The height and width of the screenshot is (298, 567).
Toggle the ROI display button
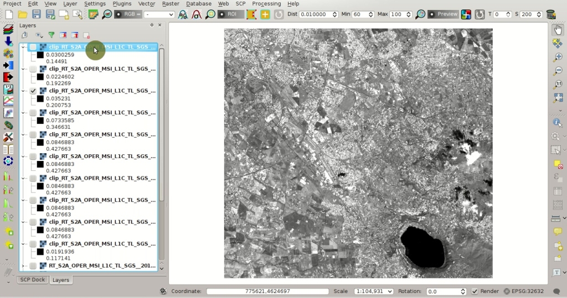(231, 14)
